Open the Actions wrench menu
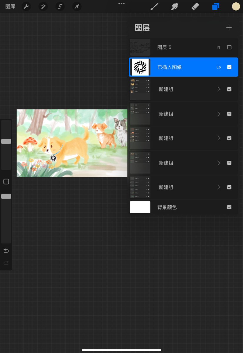The height and width of the screenshot is (353, 243). pos(26,6)
